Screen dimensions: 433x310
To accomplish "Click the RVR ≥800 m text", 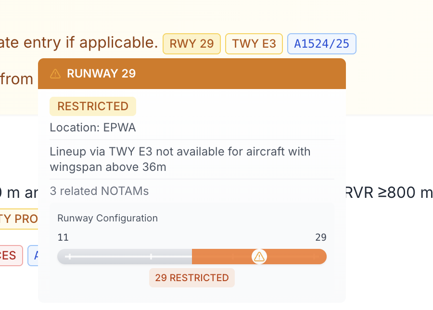I will point(389,193).
